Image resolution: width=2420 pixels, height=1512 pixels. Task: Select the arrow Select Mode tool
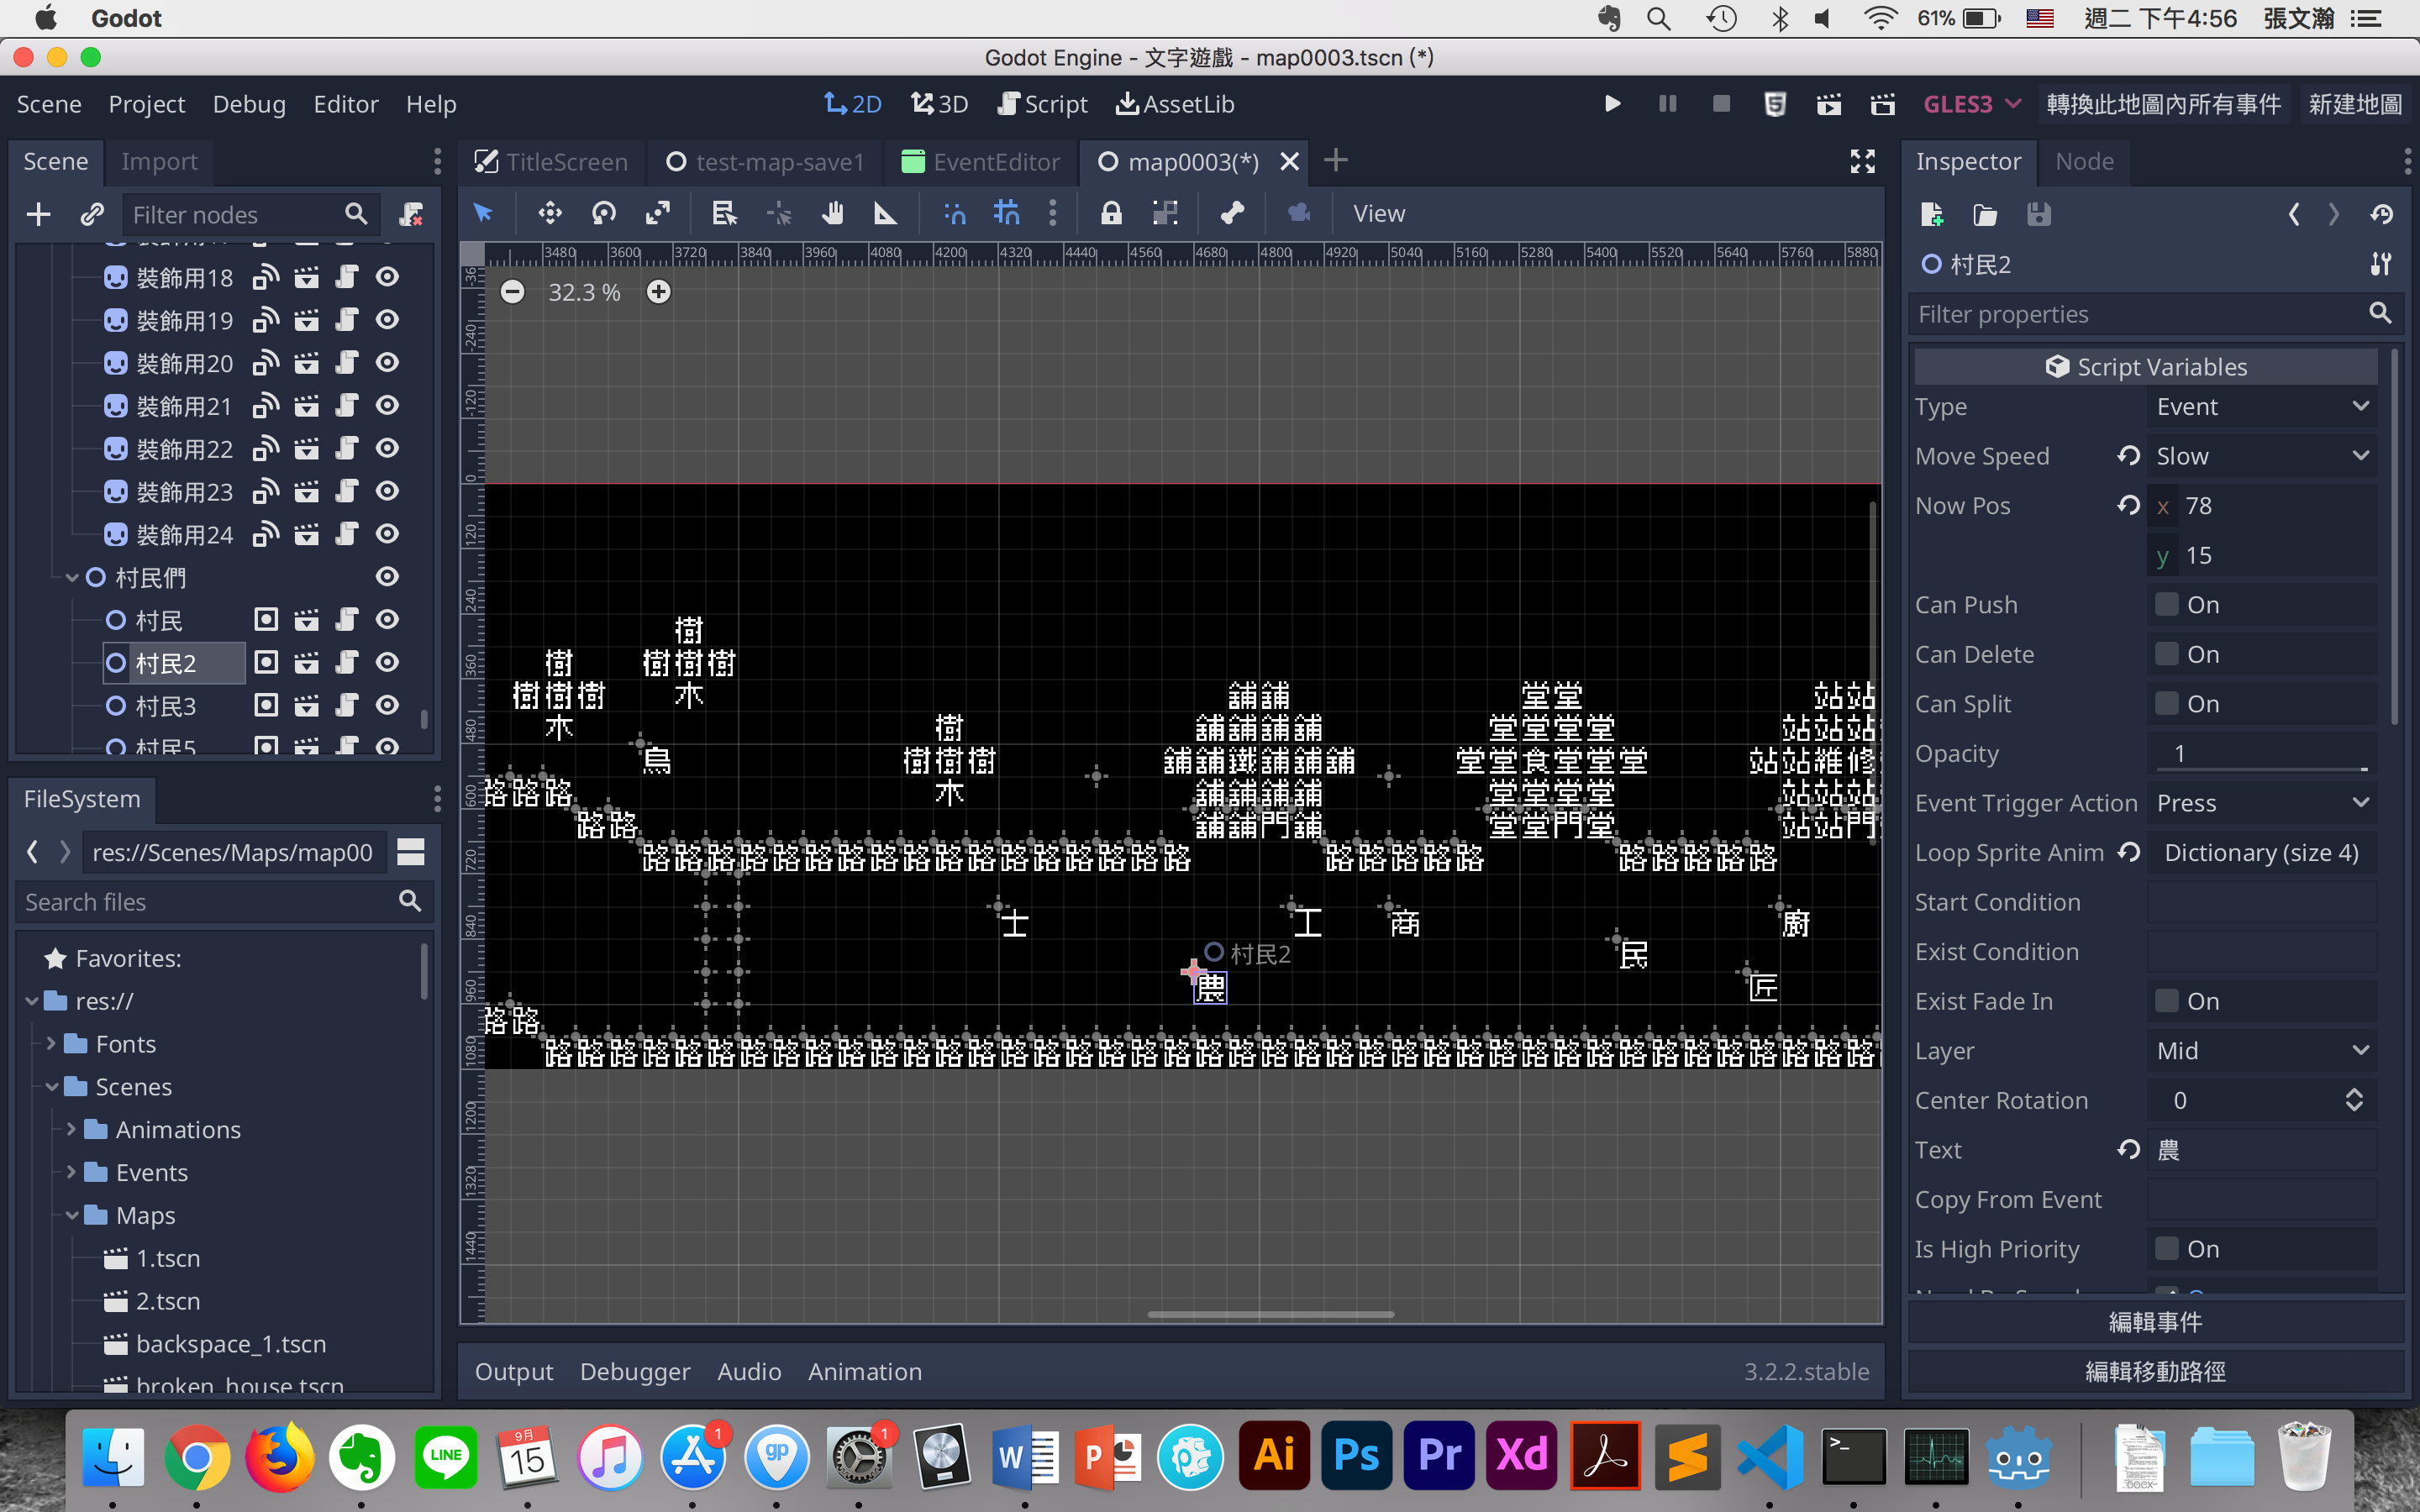point(483,213)
